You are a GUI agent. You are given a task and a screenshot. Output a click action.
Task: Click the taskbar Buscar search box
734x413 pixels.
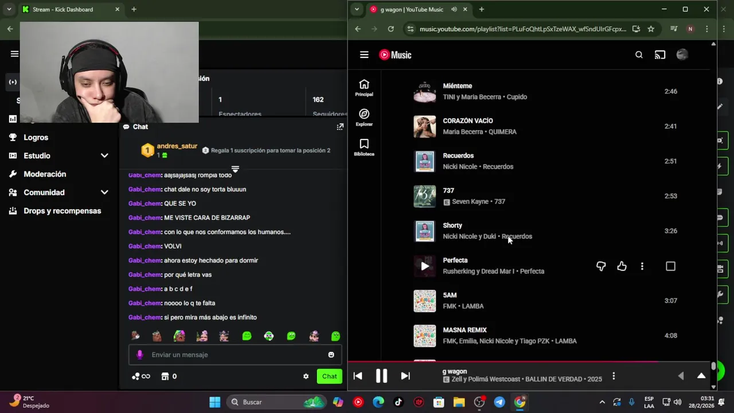click(276, 402)
